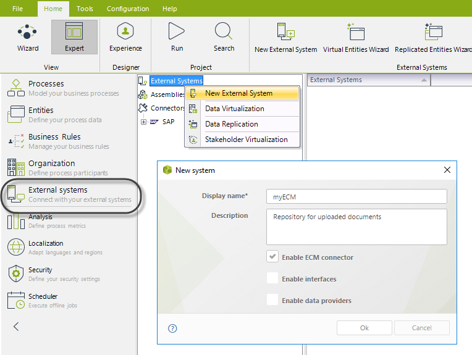Viewport: 472px width, 355px height.
Task: Switch to Wizard view
Action: [x=28, y=37]
